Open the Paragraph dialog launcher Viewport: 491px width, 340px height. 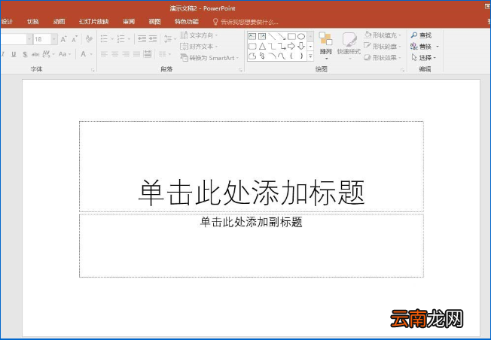tap(240, 70)
